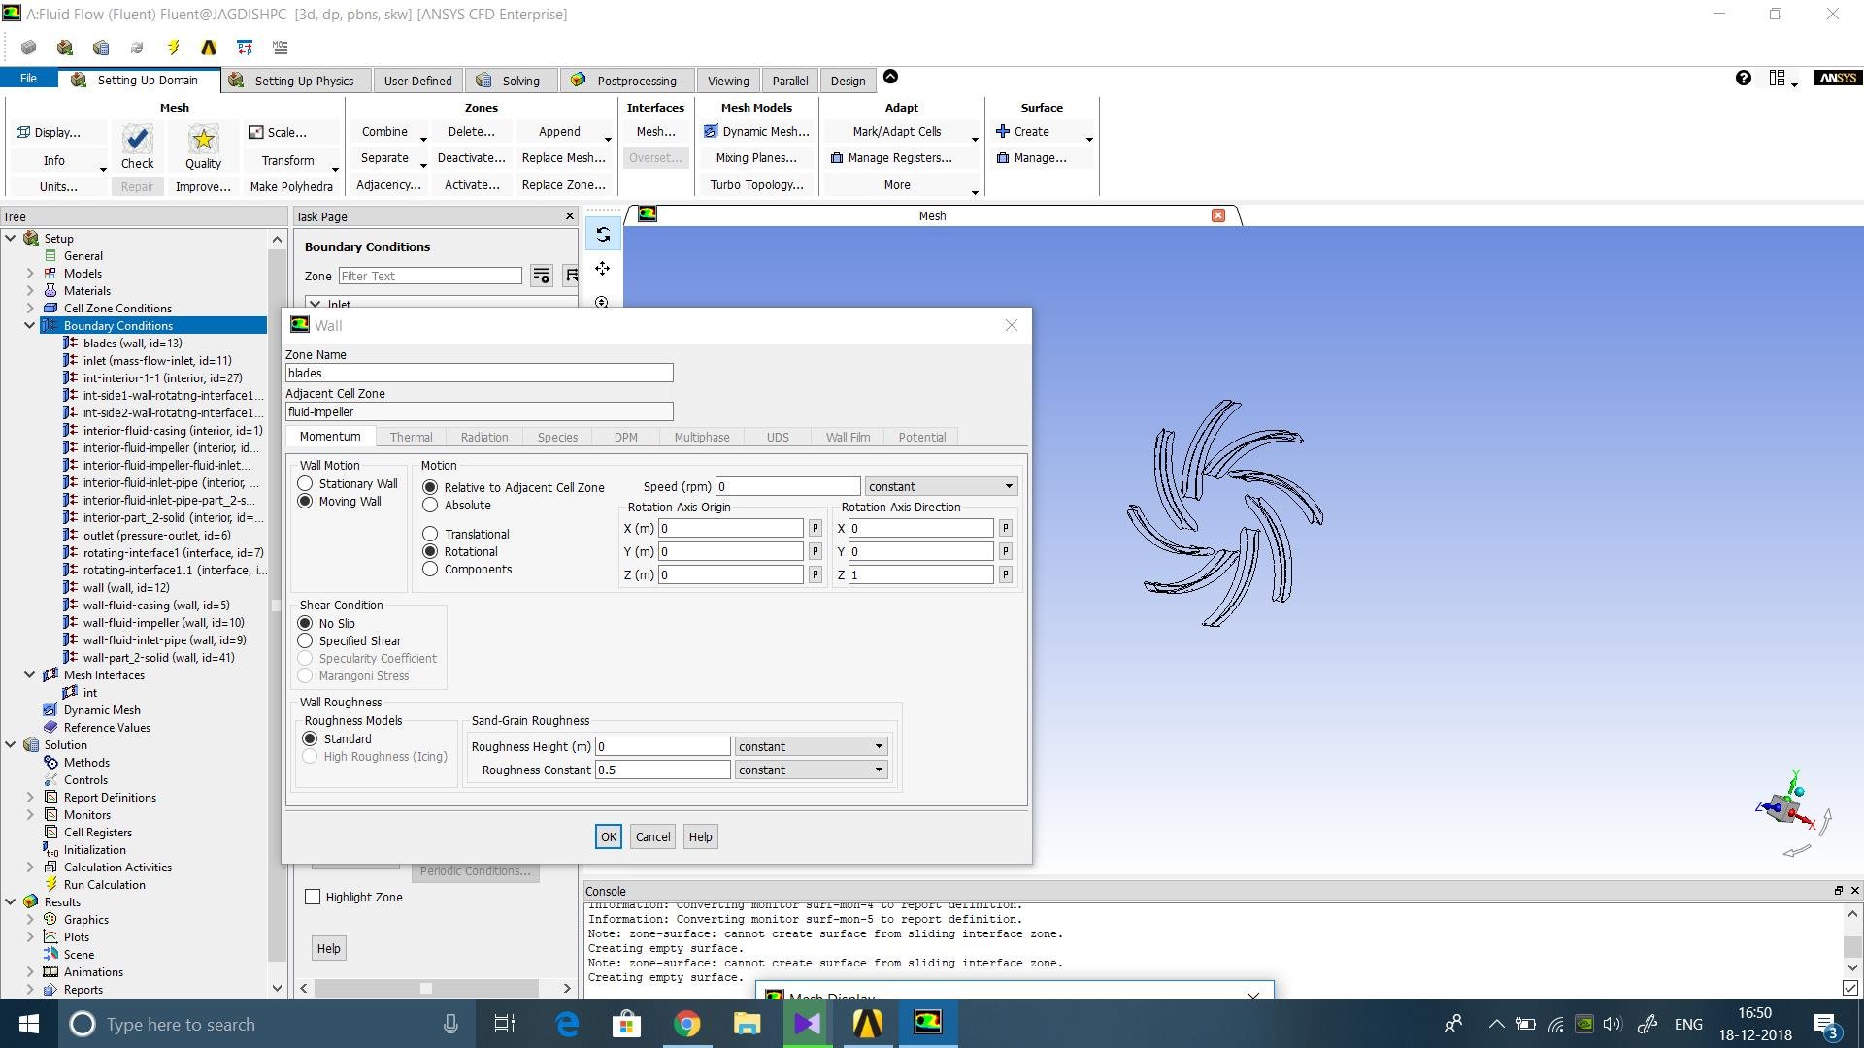Click the mesh Check icon
The width and height of the screenshot is (1864, 1048).
(137, 140)
